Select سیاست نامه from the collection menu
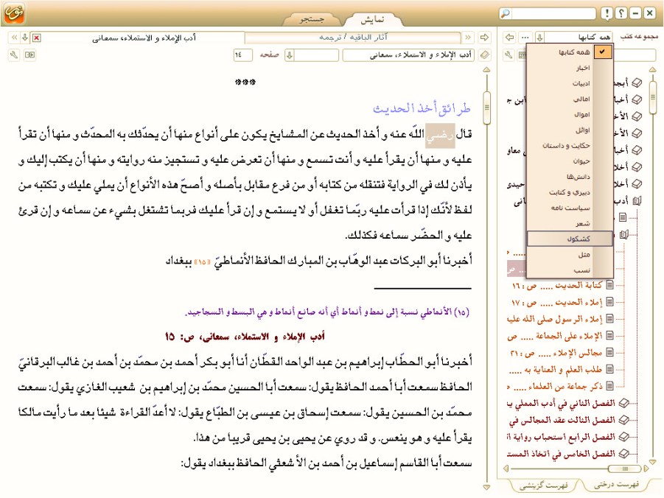Image resolution: width=664 pixels, height=498 pixels. [x=570, y=208]
